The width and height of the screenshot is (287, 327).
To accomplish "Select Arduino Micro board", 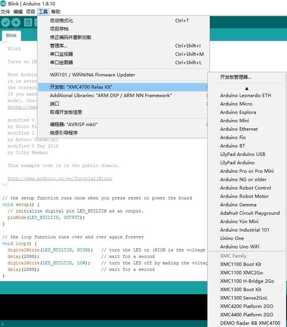I will click(247, 103).
